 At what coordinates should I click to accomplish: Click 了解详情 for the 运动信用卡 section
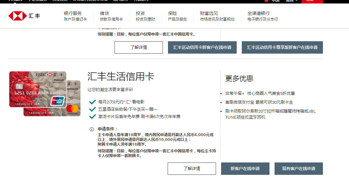(x=139, y=47)
